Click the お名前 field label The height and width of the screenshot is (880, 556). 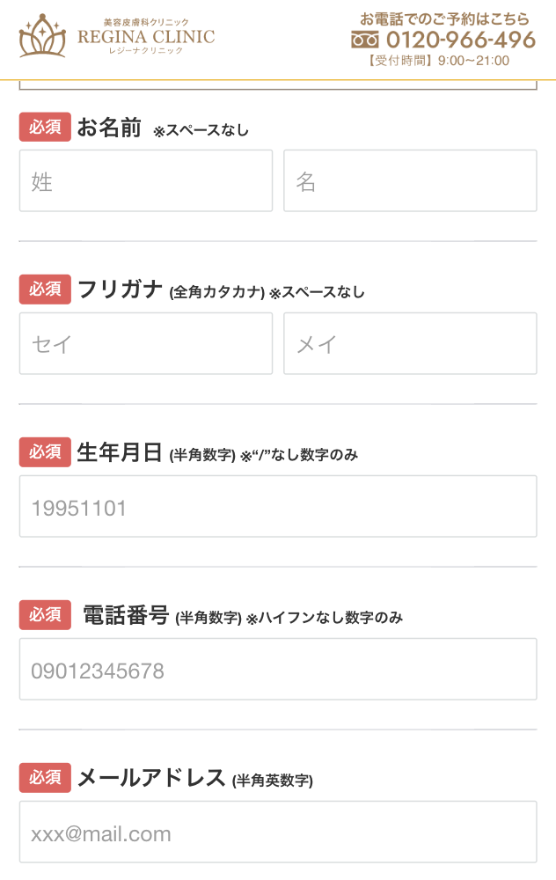[109, 128]
